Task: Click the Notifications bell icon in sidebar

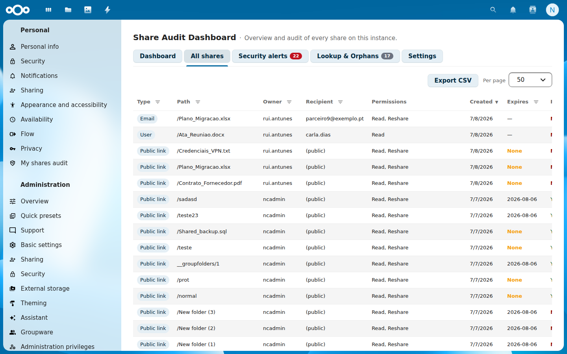Action: coord(13,76)
